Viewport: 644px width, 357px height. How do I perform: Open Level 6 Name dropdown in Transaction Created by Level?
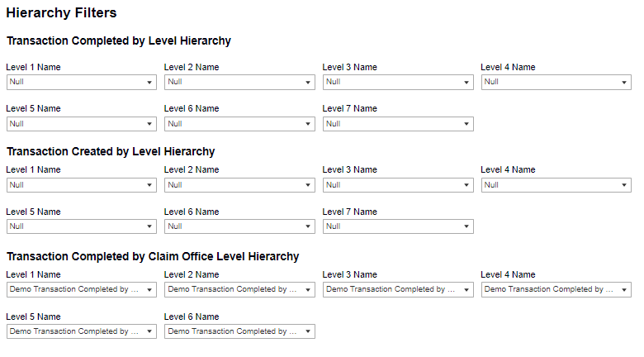click(x=239, y=226)
